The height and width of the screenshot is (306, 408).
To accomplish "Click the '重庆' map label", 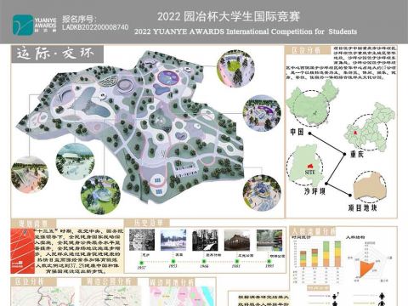I will [357, 154].
